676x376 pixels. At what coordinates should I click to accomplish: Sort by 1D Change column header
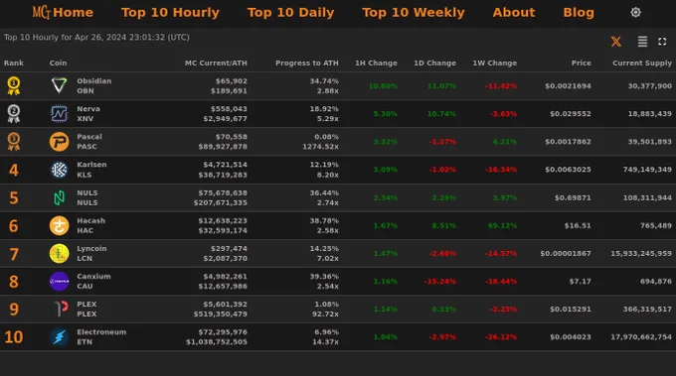435,63
